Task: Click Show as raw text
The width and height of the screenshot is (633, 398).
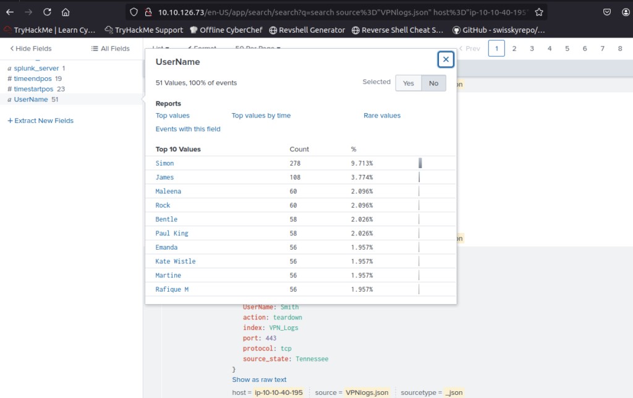Action: [x=259, y=380]
